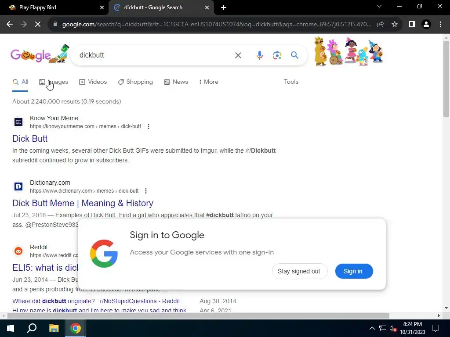Click the horizontal scrollbar thumb
450x337 pixels.
pos(198,316)
